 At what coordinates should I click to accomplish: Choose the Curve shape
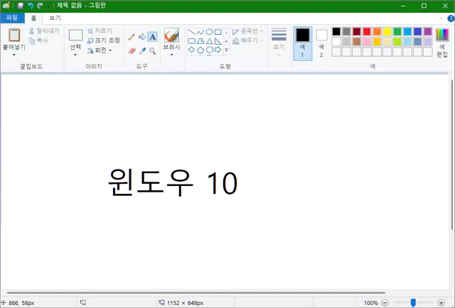[x=200, y=32]
